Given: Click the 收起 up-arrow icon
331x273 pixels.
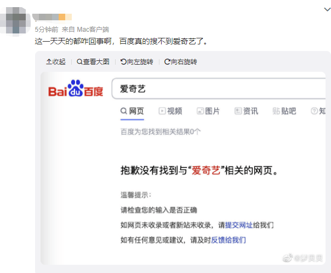Looking at the screenshot, I should [x=49, y=61].
